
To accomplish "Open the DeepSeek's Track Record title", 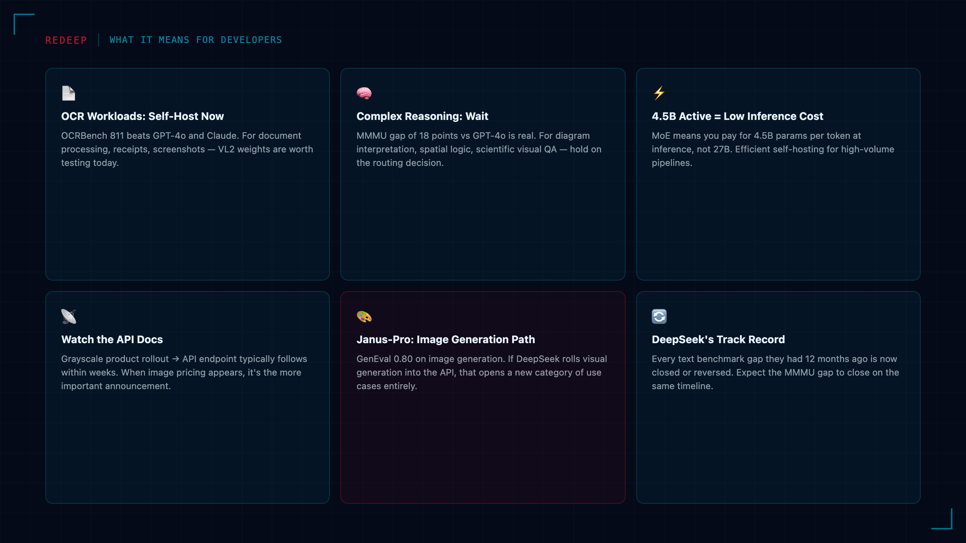I will 718,339.
